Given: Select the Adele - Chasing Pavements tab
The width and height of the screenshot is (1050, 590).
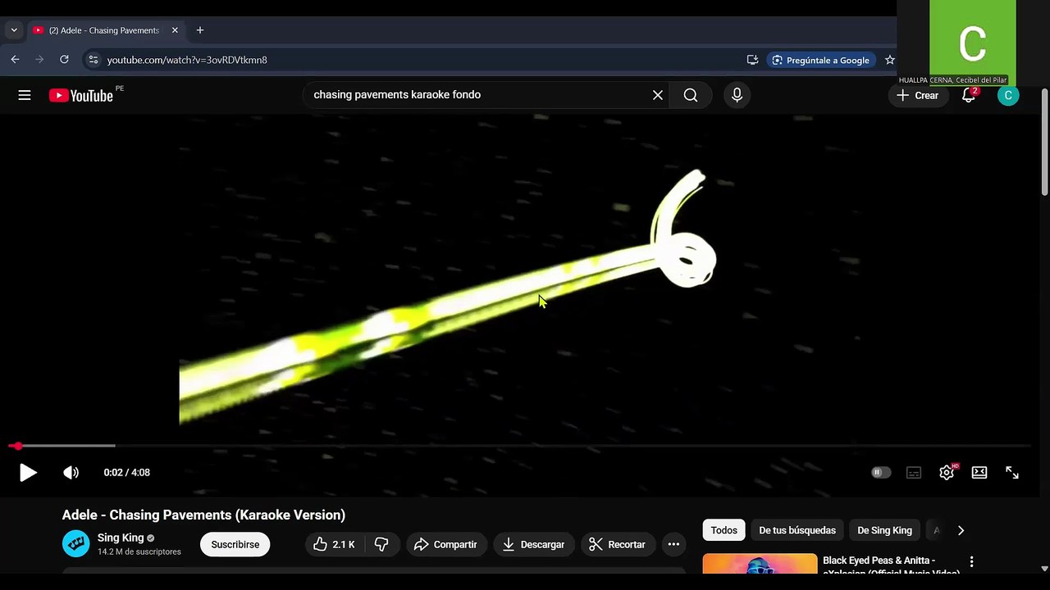Looking at the screenshot, I should click(x=104, y=30).
